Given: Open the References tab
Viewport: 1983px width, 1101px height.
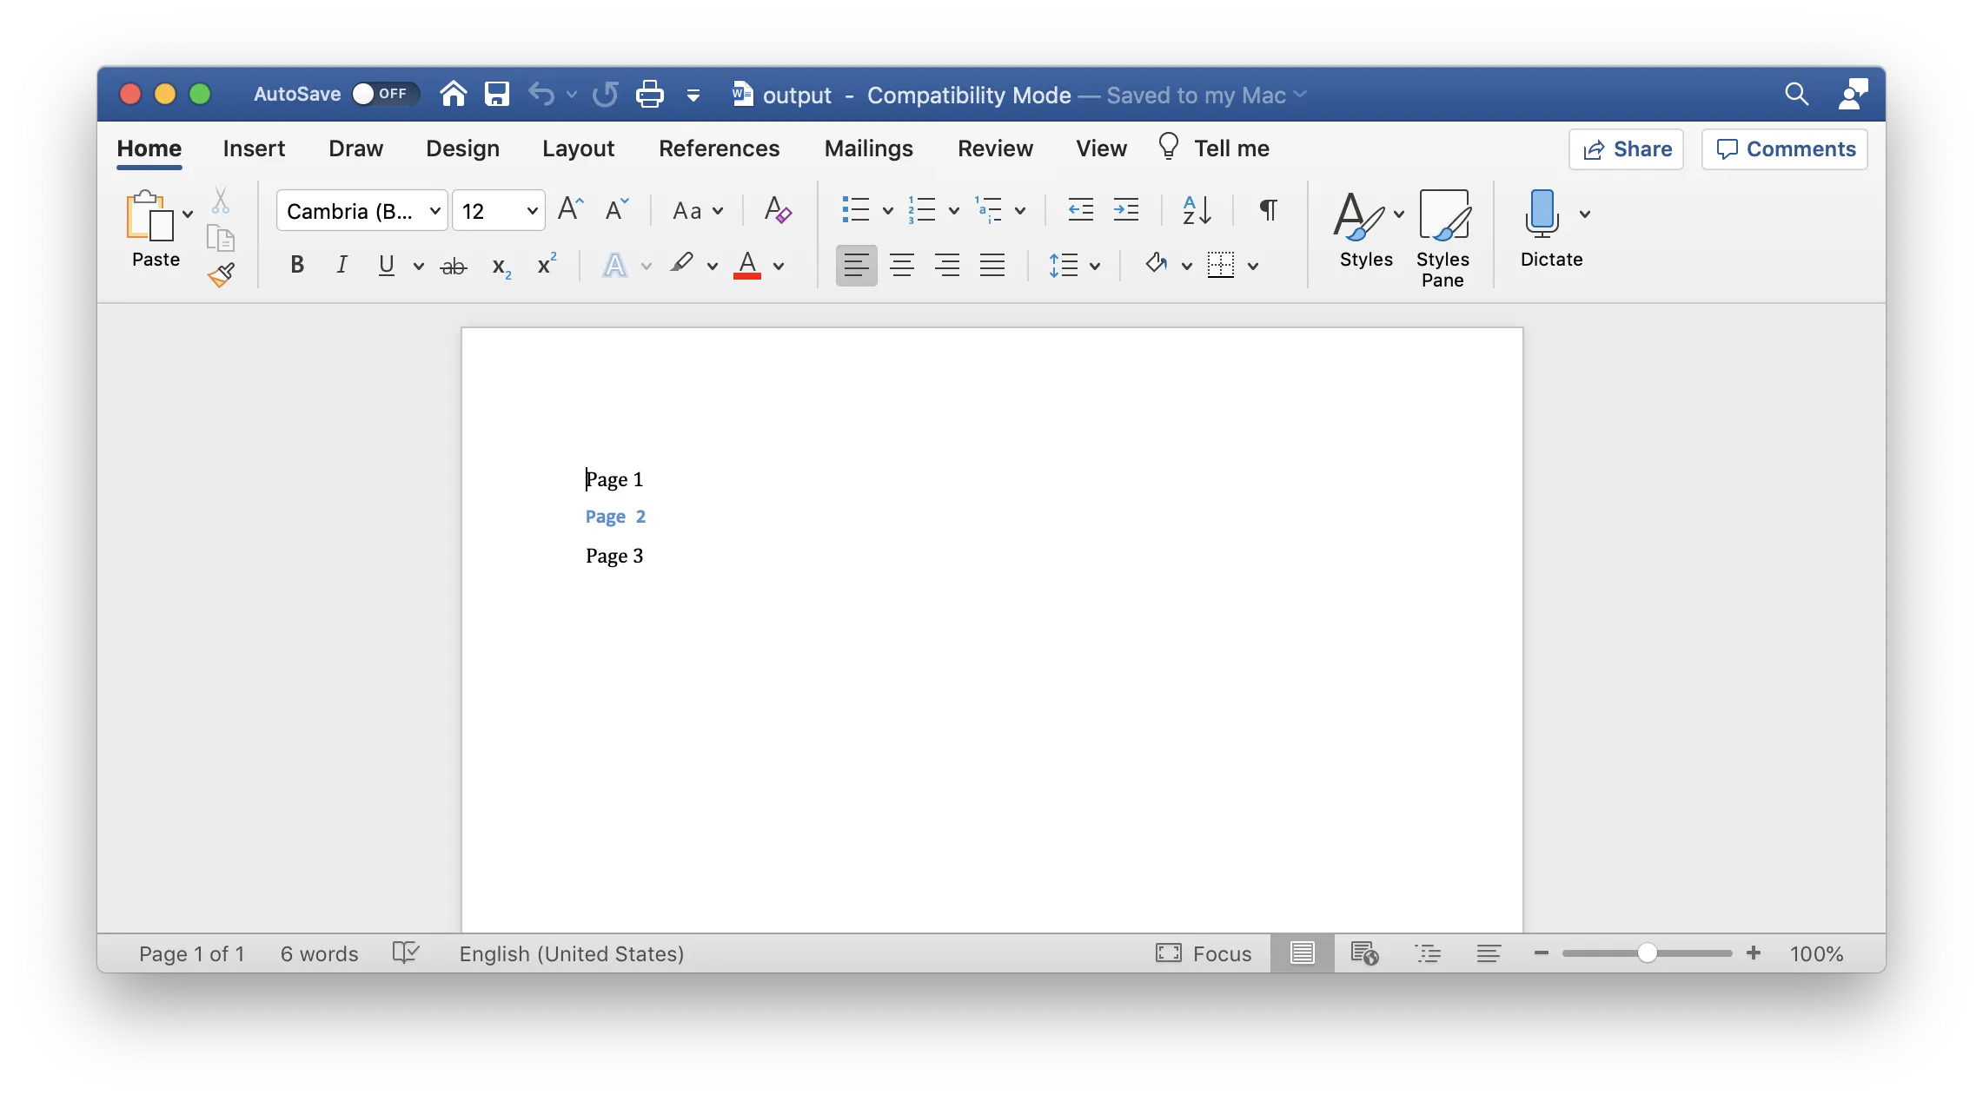Looking at the screenshot, I should point(719,148).
